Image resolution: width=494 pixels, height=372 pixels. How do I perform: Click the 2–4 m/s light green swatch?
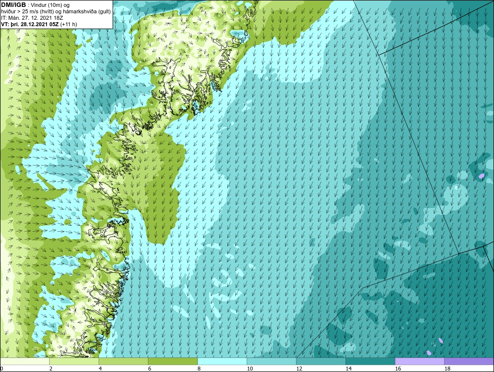[74, 361]
